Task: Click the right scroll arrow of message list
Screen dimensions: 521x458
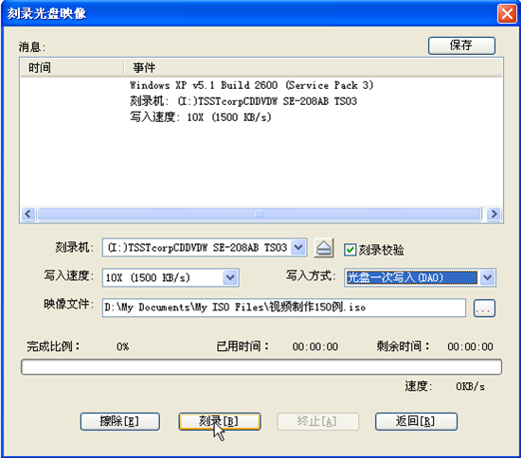Action: point(494,214)
